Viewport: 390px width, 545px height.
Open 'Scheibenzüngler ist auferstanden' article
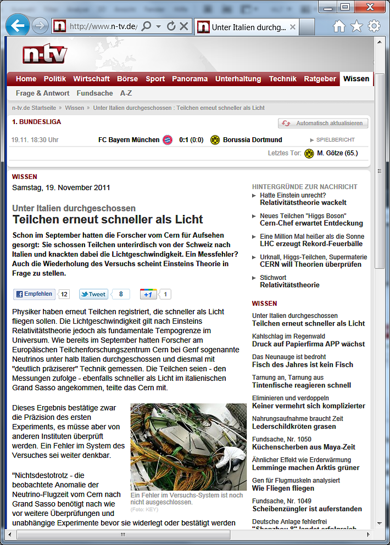pyautogui.click(x=307, y=509)
